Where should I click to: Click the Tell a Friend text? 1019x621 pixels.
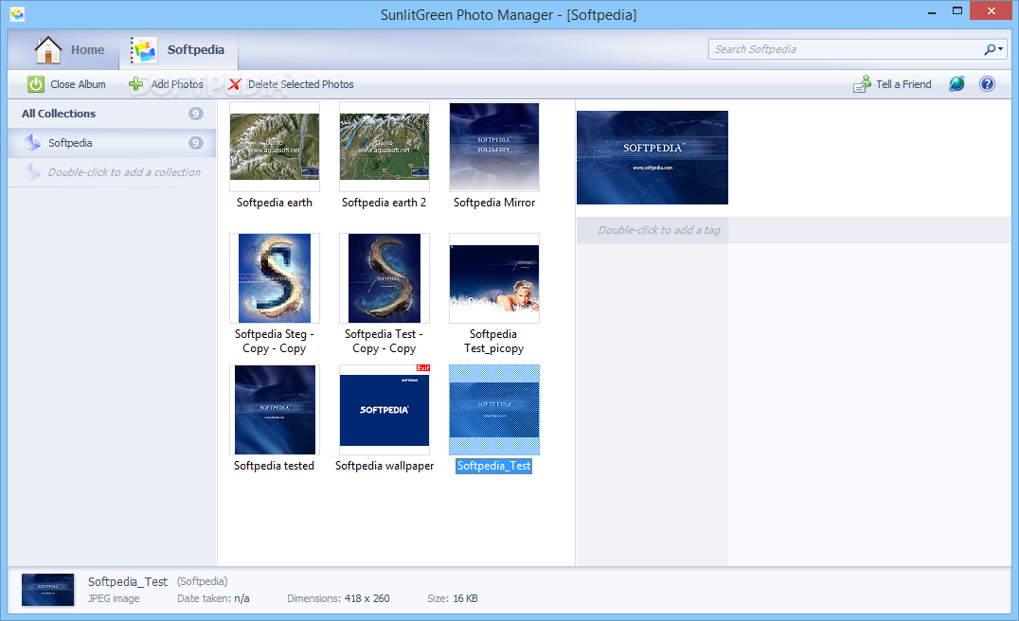903,84
